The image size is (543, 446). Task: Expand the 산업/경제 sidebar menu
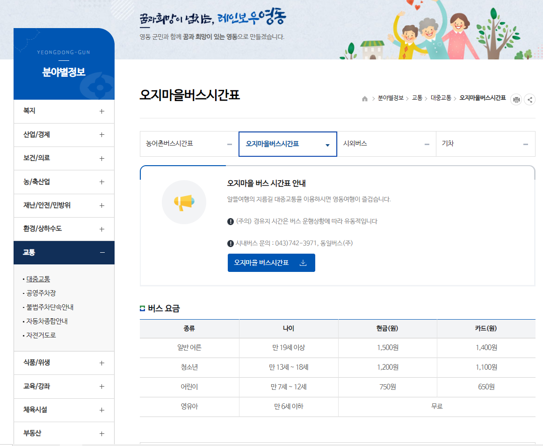point(64,135)
